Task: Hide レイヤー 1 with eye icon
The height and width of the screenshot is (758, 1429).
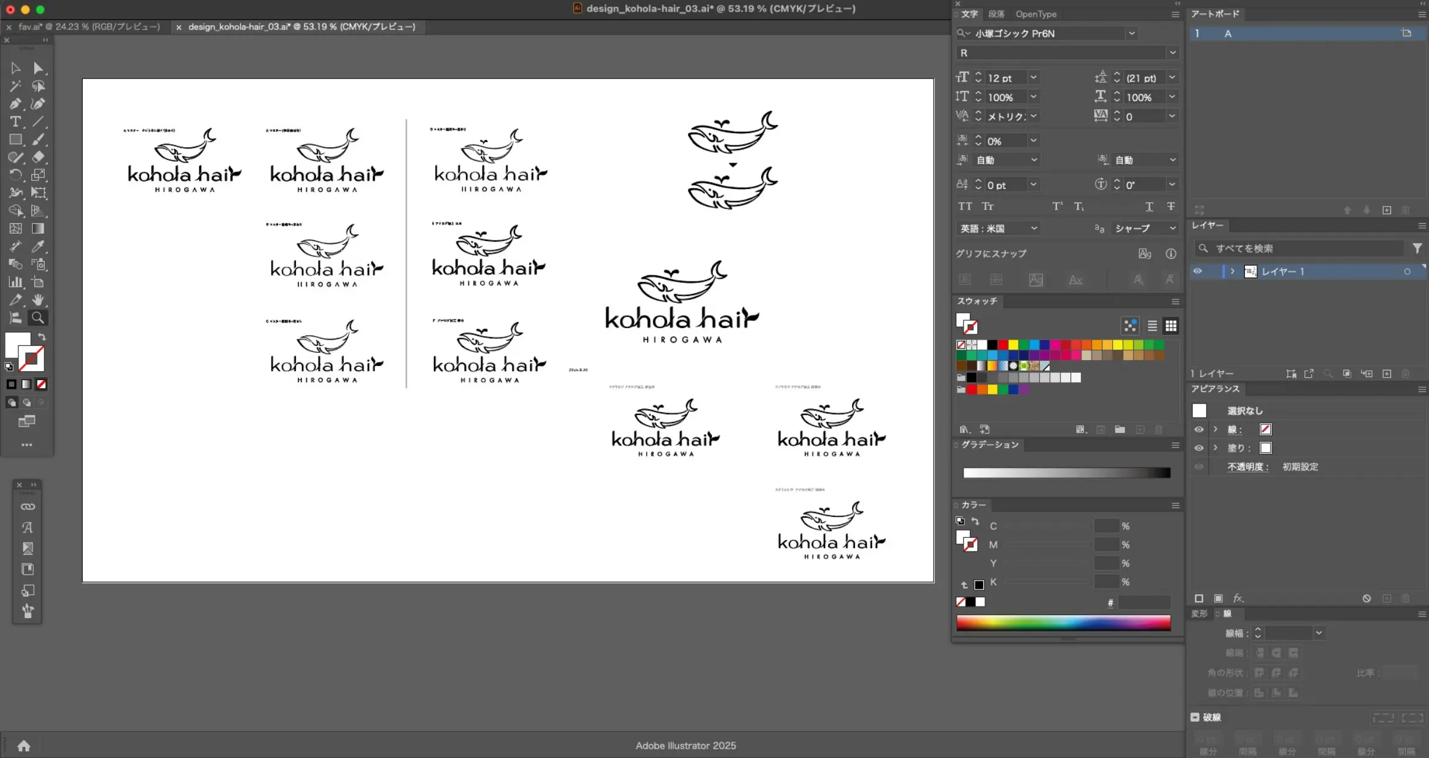Action: [x=1198, y=271]
